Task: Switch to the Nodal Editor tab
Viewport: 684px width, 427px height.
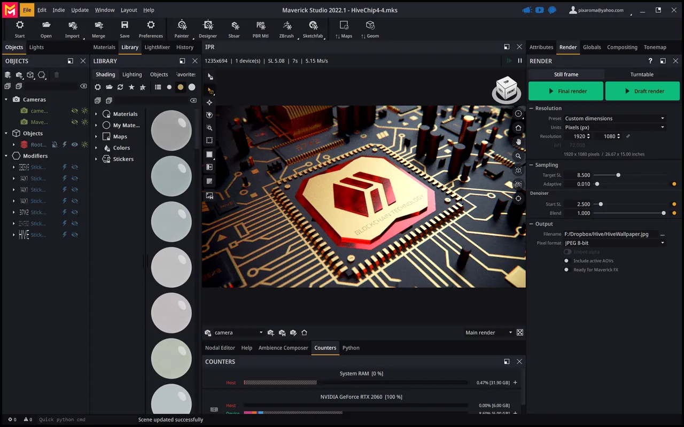Action: pos(220,348)
